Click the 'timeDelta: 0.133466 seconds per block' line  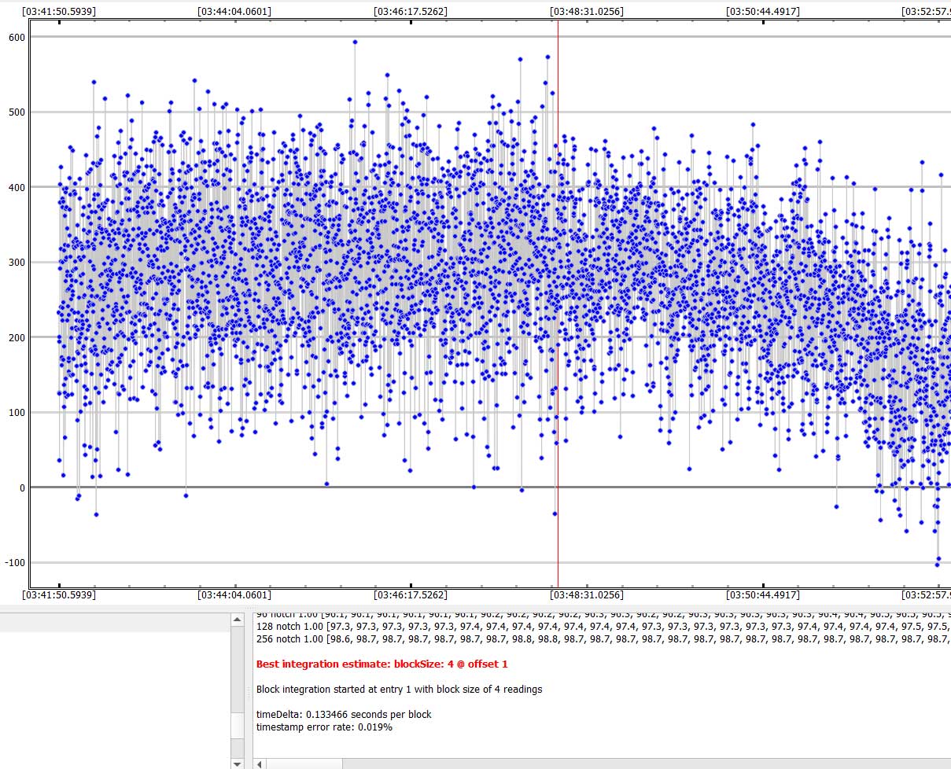tap(344, 715)
